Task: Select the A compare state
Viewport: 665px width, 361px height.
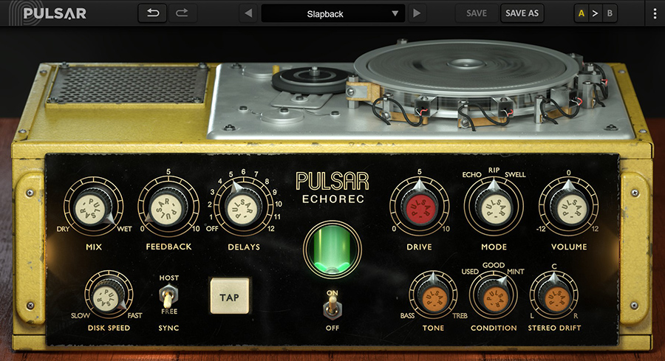Action: [x=582, y=13]
